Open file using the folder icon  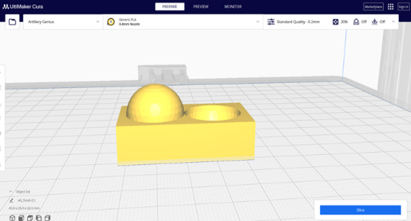12,22
